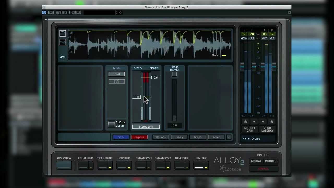Click the diamond preset management icon

121,13
